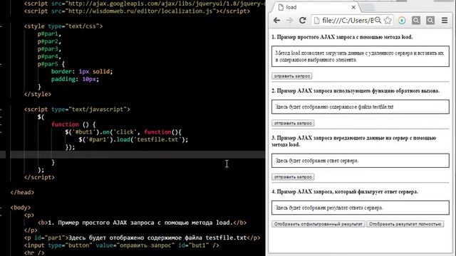Bookmark the page with the star icon
Viewport: 456px width, 256px height.
tap(388, 20)
